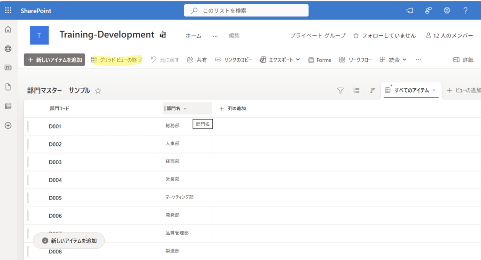Open the 部門名 column header menu

(187, 108)
